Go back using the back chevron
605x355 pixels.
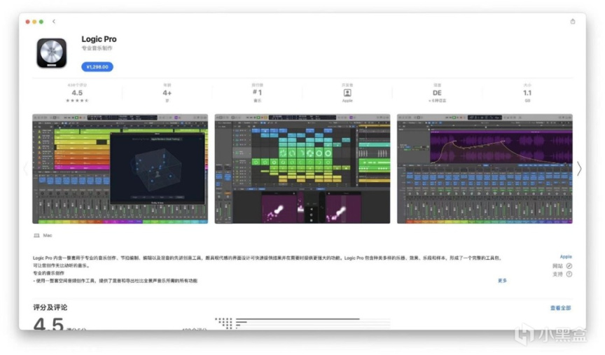coord(54,22)
